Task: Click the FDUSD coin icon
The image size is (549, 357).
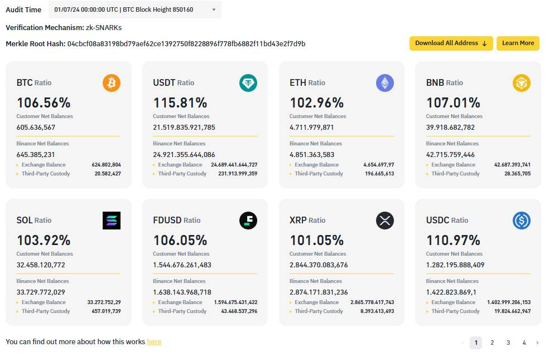Action: pyautogui.click(x=248, y=221)
